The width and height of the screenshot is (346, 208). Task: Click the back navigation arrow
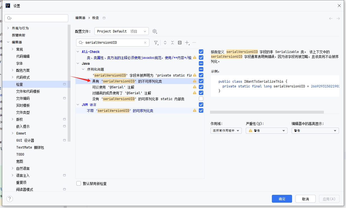(331, 18)
